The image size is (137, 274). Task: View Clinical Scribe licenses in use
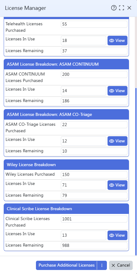(x=118, y=235)
